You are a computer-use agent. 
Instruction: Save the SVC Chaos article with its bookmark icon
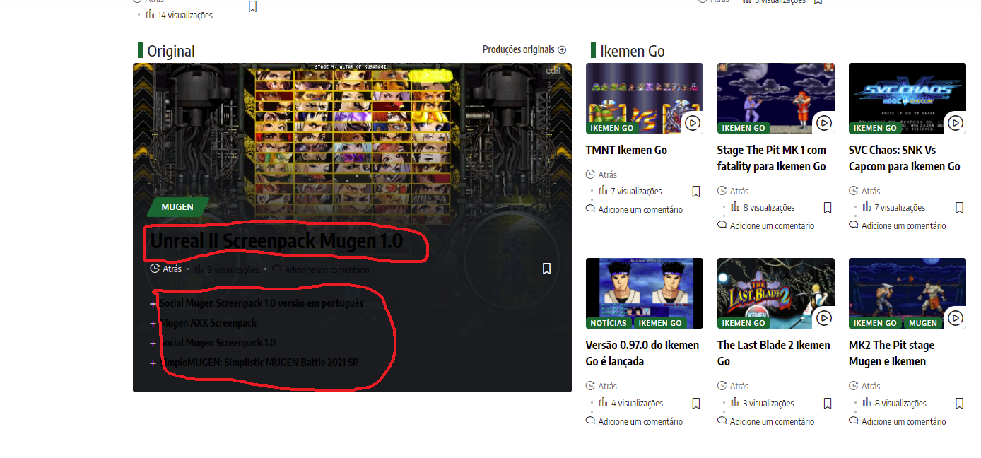coord(959,207)
